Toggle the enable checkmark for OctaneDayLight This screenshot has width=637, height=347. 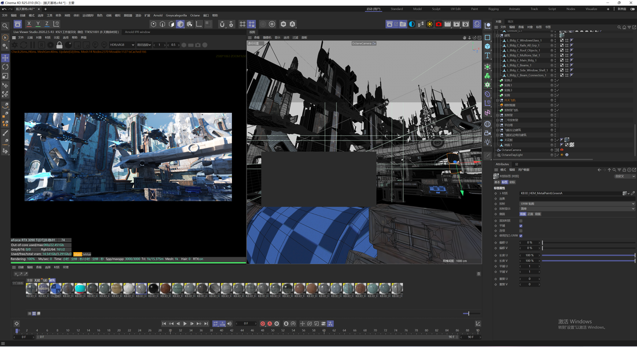click(x=557, y=155)
